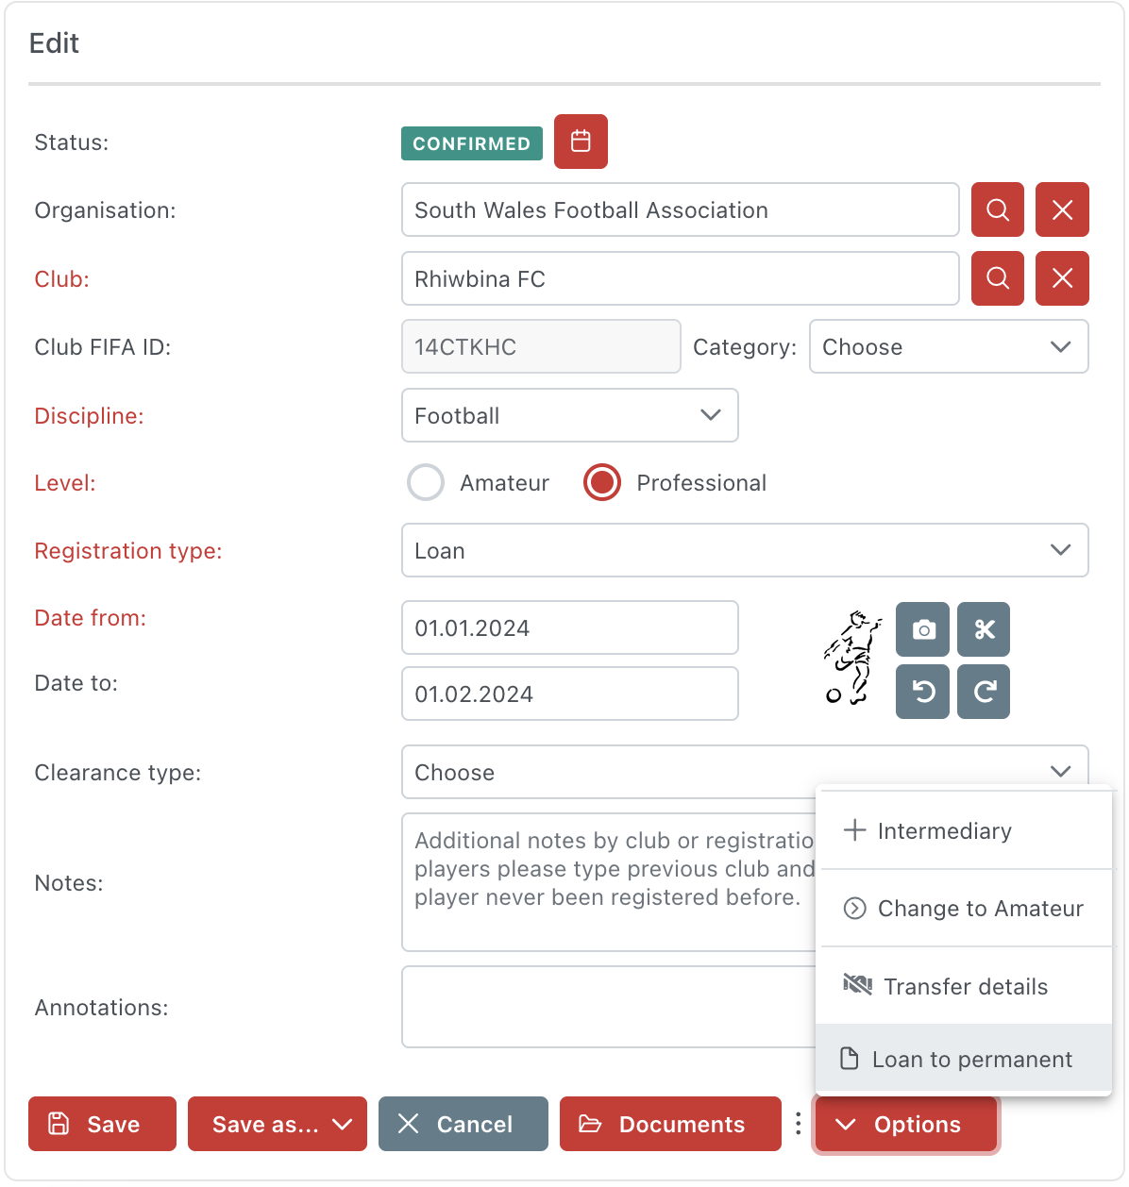The image size is (1129, 1187).
Task: Click into the Date from field
Action: [569, 627]
